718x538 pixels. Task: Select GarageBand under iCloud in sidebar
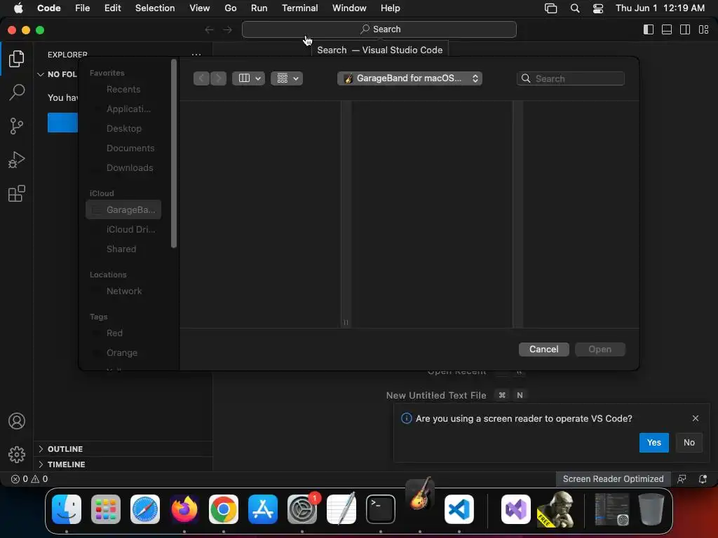[x=123, y=209]
